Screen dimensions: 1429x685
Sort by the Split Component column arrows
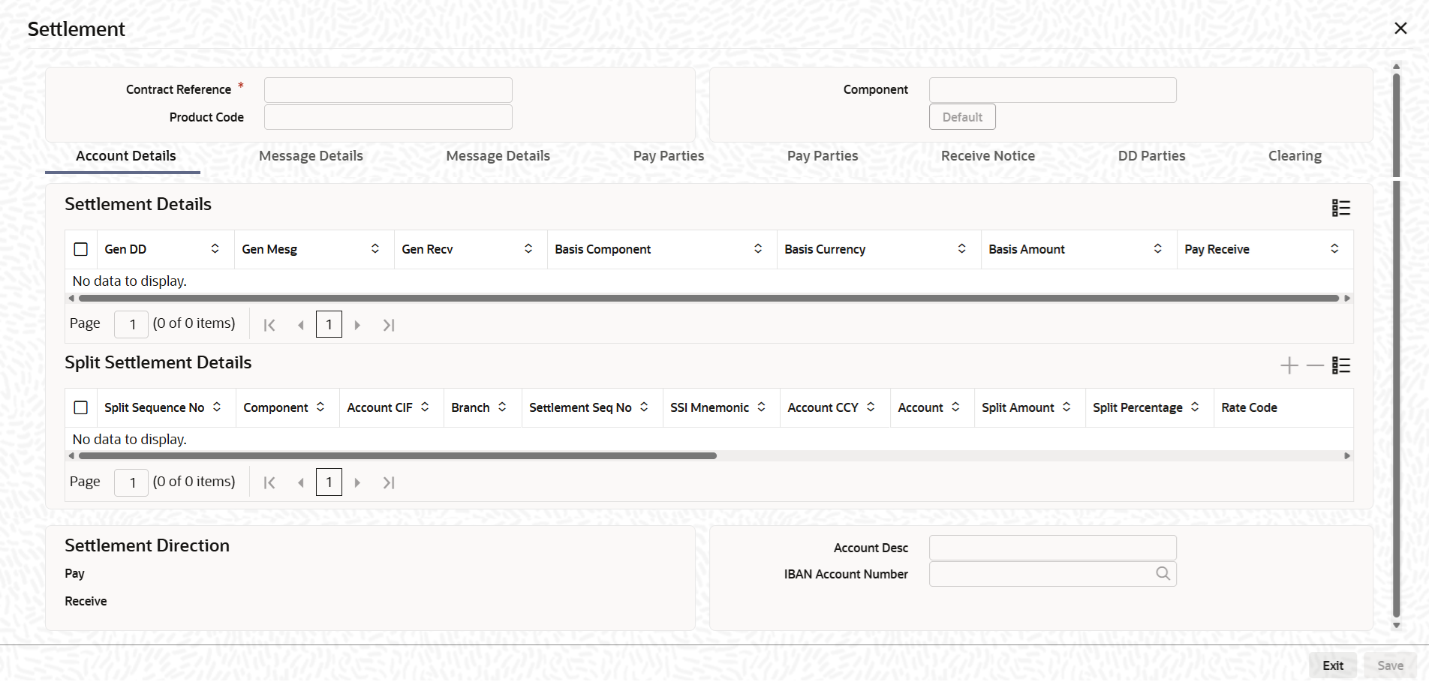(320, 407)
